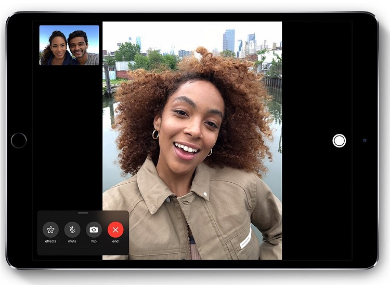The height and width of the screenshot is (285, 390).
Task: Tap the iPad home button
Action: (x=19, y=141)
